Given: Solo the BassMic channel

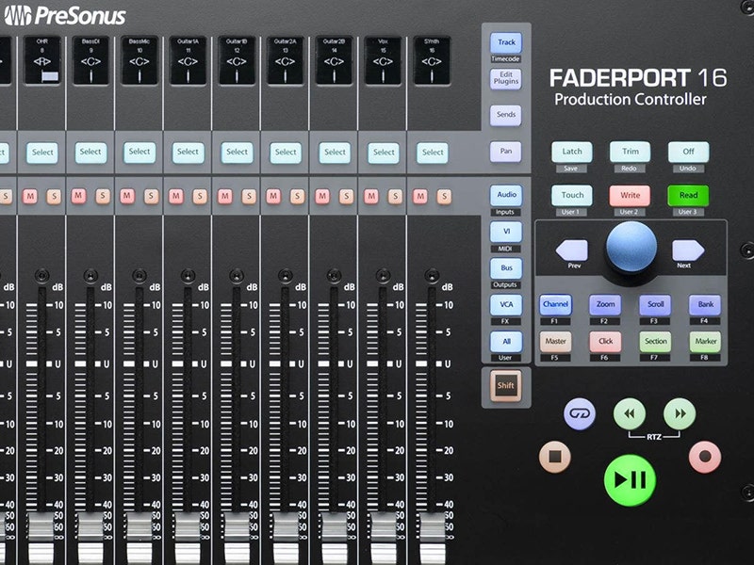Looking at the screenshot, I should pyautogui.click(x=151, y=196).
